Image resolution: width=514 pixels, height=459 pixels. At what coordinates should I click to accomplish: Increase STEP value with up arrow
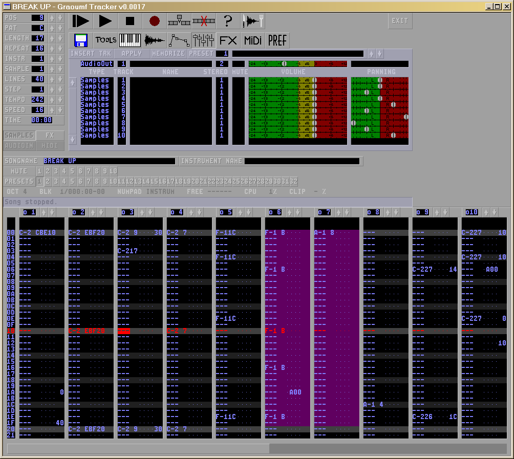click(52, 90)
